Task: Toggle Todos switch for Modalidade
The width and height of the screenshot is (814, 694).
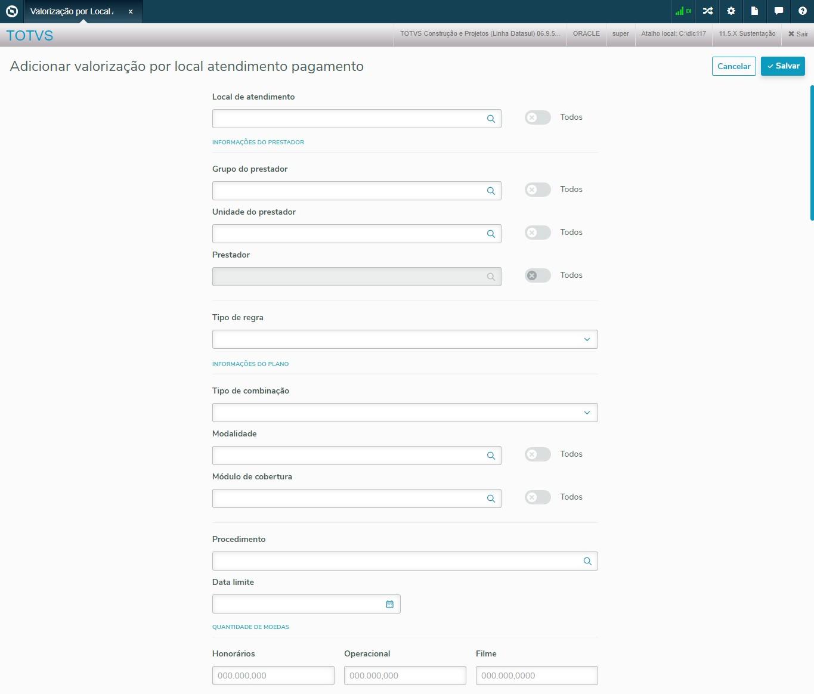Action: tap(537, 454)
